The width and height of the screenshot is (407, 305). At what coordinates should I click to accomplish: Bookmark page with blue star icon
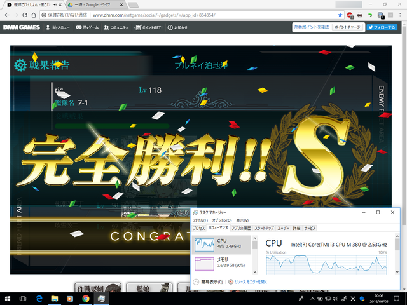tap(340, 15)
